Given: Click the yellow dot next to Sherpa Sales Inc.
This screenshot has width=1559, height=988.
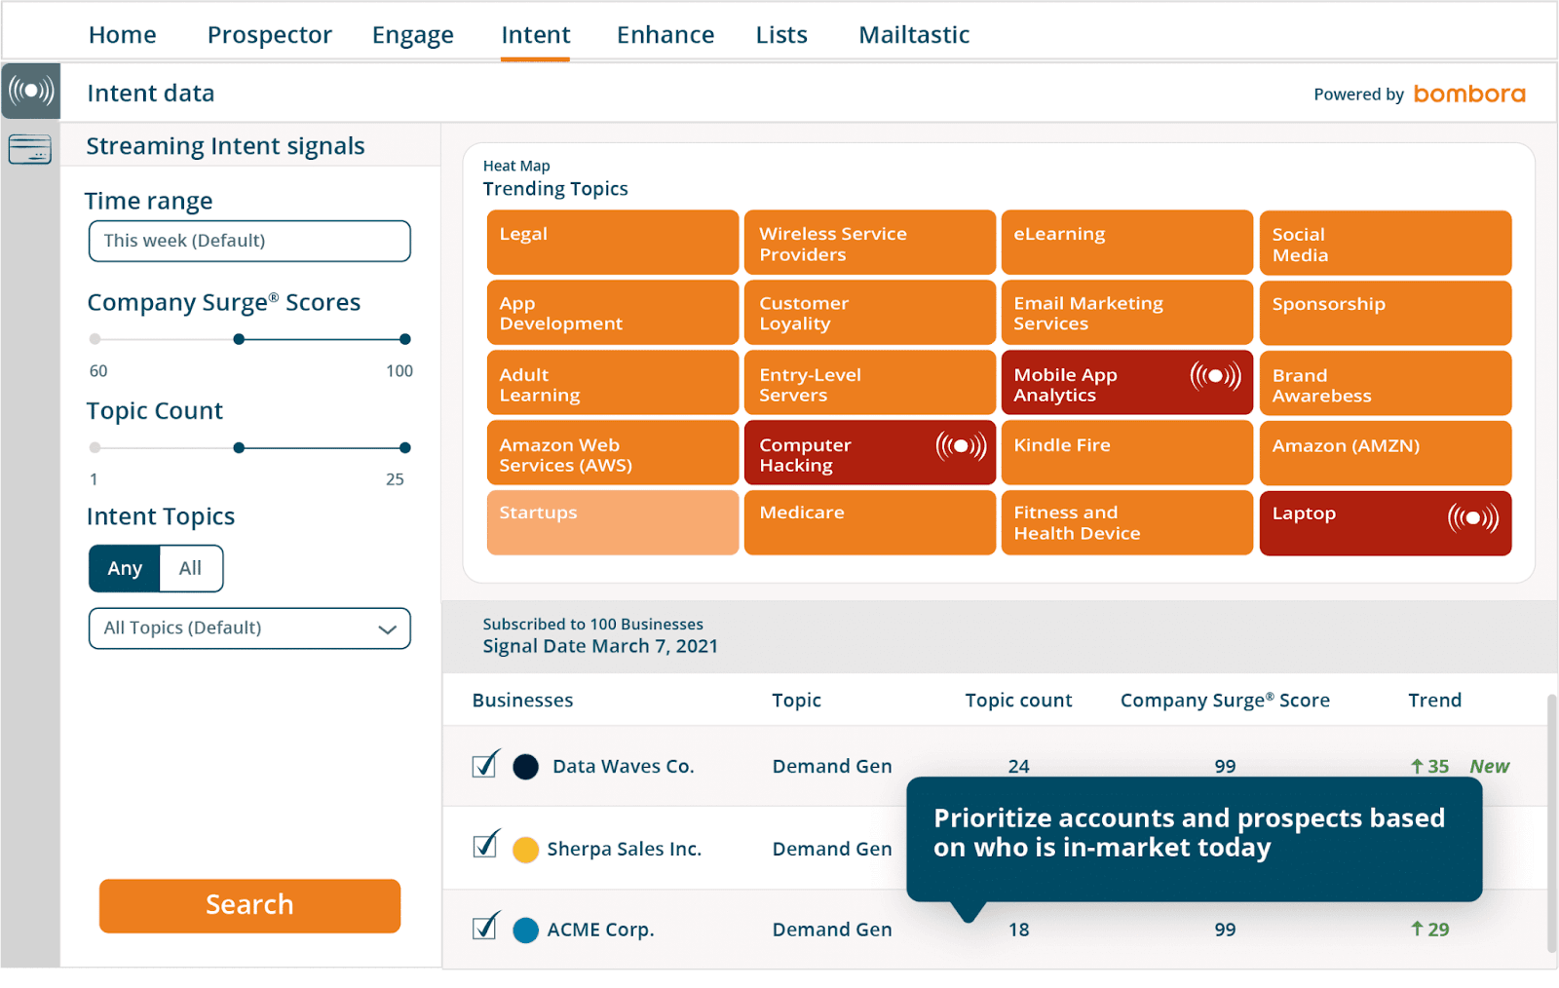Looking at the screenshot, I should coord(525,849).
